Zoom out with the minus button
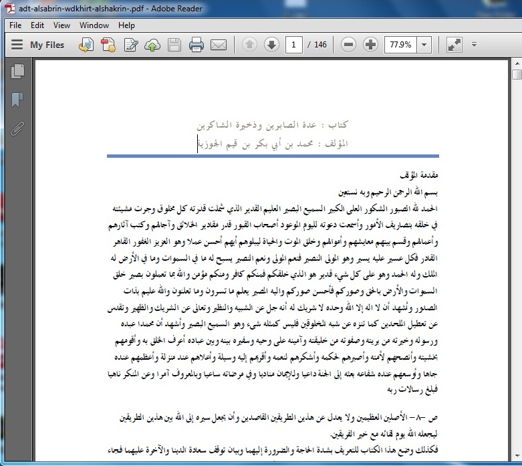This screenshot has width=522, height=466. click(x=348, y=45)
